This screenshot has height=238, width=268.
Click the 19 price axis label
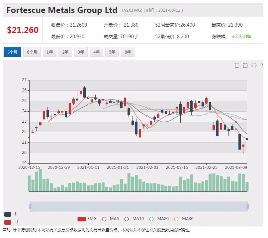tap(24, 163)
